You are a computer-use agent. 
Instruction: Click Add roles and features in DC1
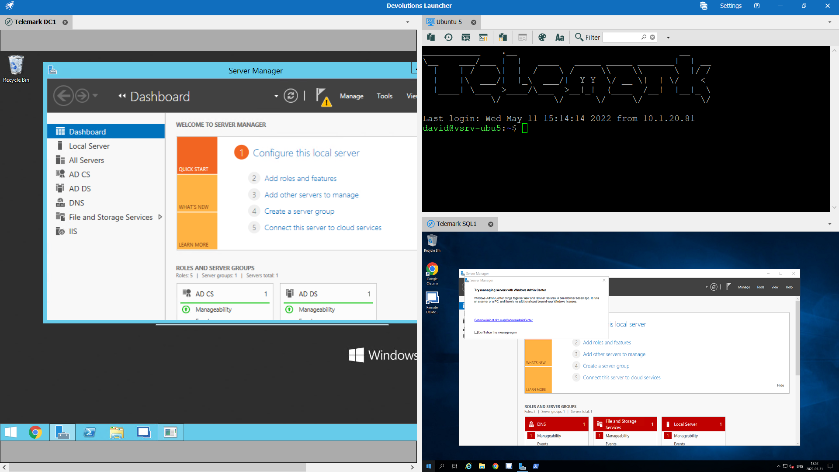301,178
